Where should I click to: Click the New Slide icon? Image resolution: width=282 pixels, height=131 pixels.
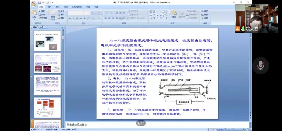click(52, 13)
